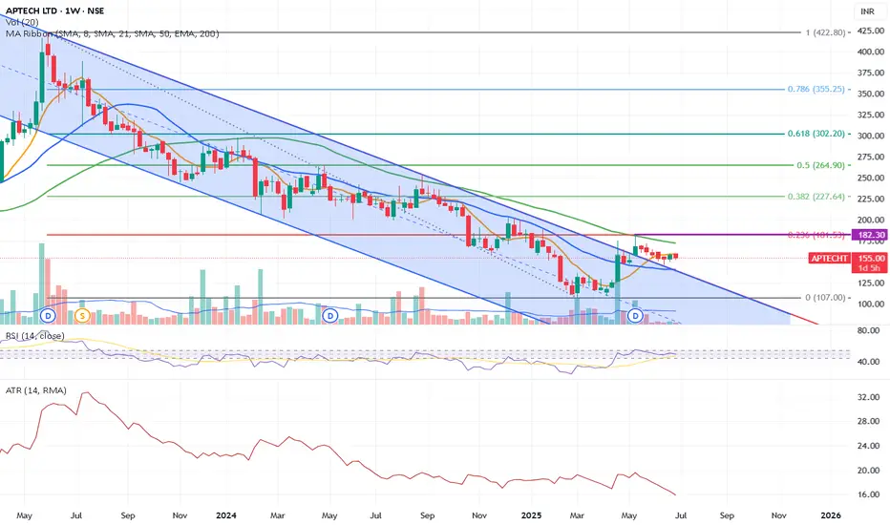Select the Fib level 0.5 (264.90) label
Viewport: 890px width, 525px height.
(820, 165)
